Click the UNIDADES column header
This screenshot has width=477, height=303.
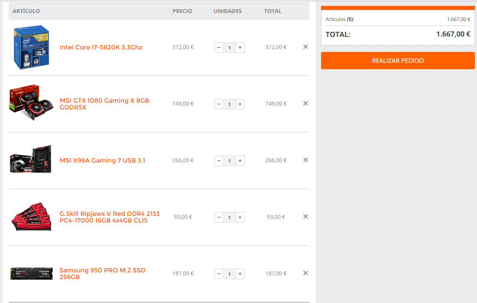click(228, 11)
